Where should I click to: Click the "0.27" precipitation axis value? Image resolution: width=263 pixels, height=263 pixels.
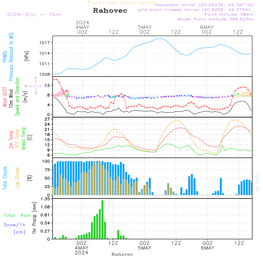(45, 231)
